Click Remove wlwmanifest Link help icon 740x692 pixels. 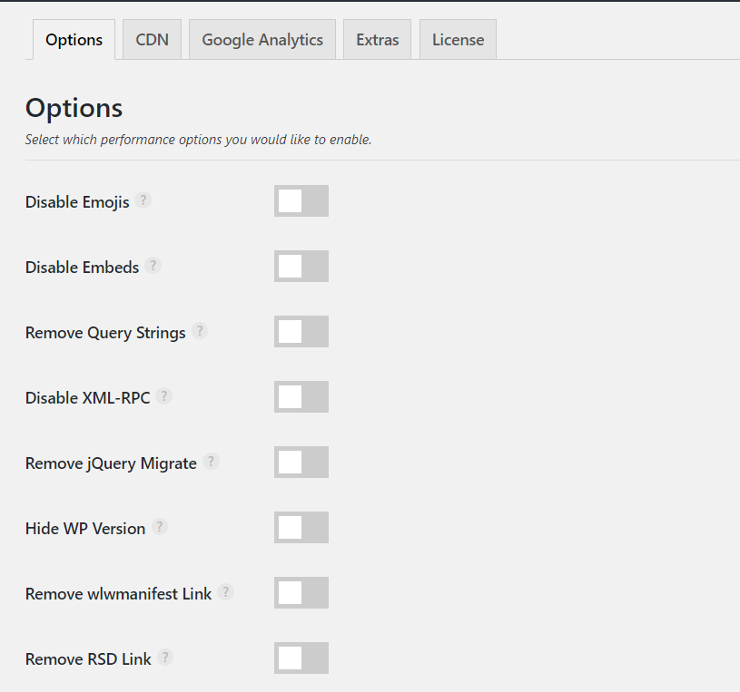[x=225, y=592]
